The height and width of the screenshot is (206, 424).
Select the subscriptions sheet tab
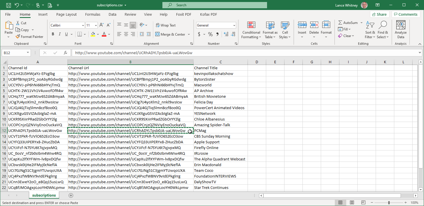pos(44,195)
